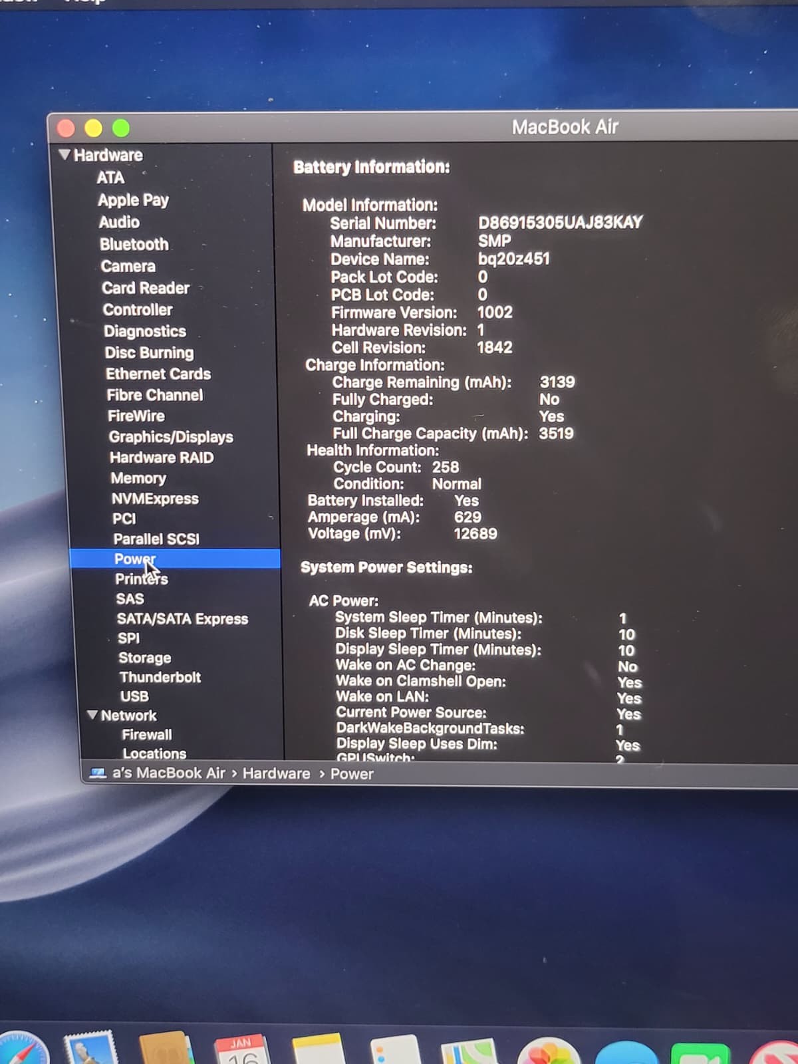This screenshot has height=1064, width=798.
Task: Select NVMExpress in the sidebar
Action: click(155, 499)
